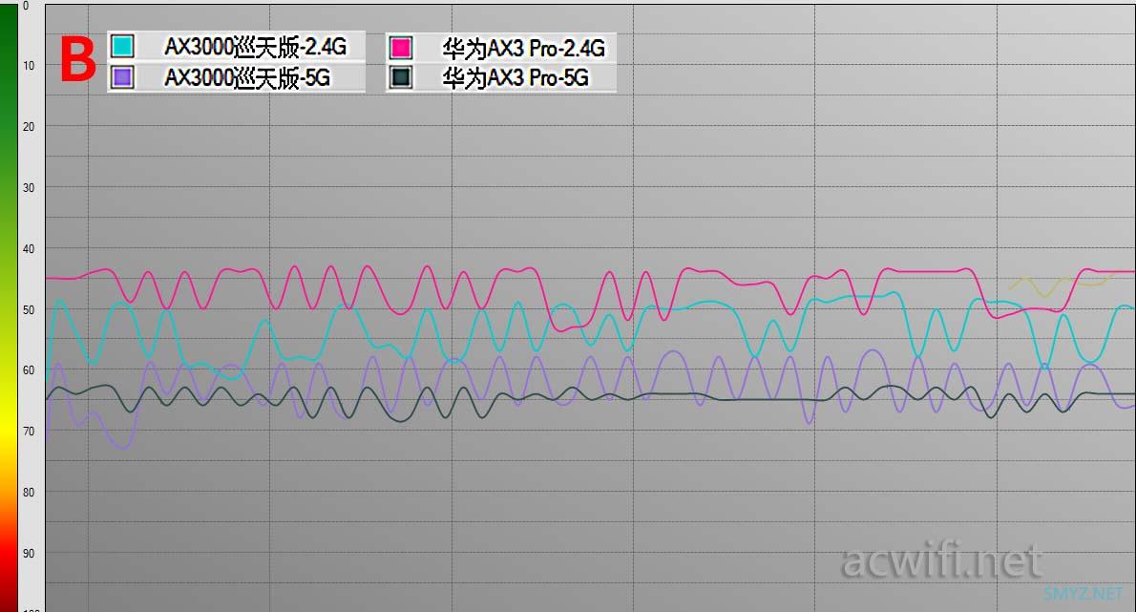Screen dimensions: 1136x612
Task: Select the AX3000巡天版-2.4G legend label
Action: coord(255,47)
